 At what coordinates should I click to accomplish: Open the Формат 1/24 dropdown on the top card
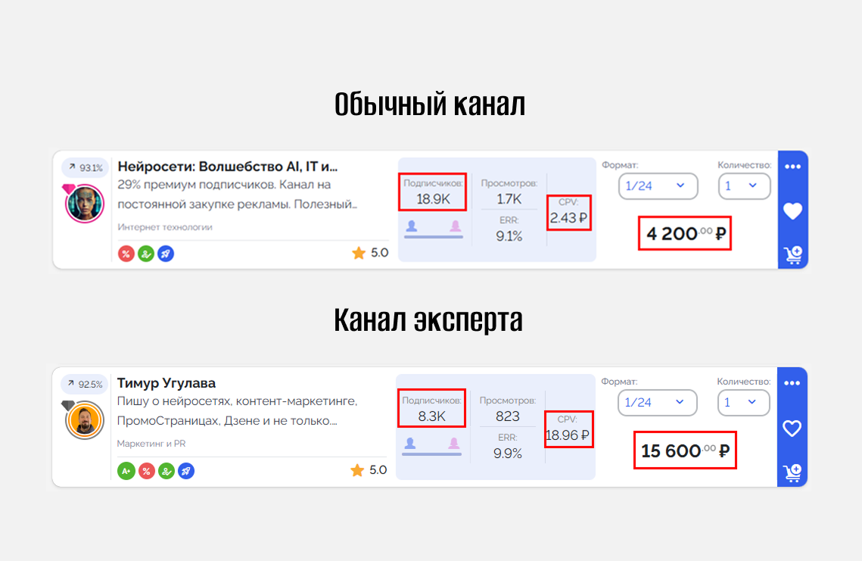[658, 186]
